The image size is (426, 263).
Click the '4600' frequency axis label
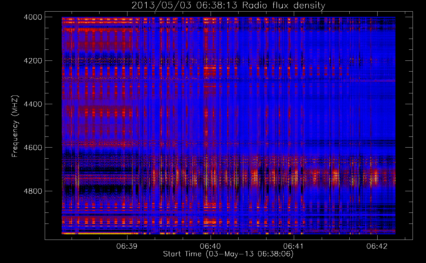tap(33, 148)
